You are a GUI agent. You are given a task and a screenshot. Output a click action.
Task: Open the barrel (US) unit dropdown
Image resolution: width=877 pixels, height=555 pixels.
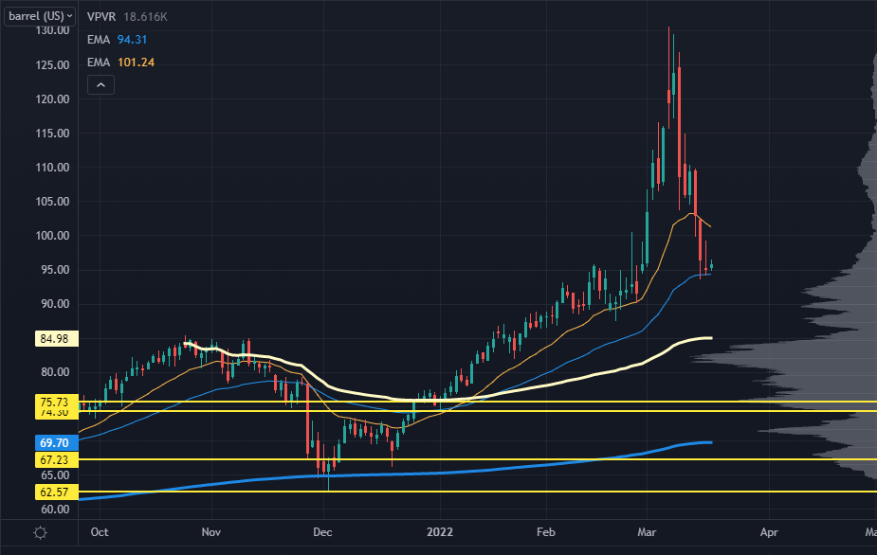39,16
